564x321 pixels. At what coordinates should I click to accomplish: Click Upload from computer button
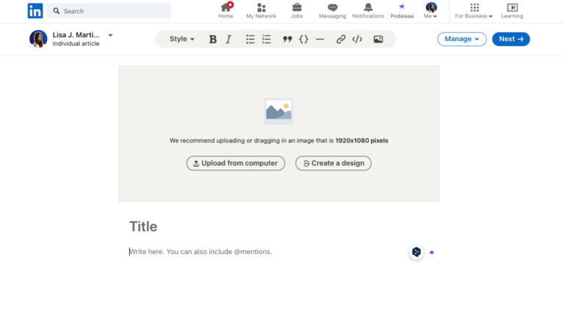(x=236, y=163)
